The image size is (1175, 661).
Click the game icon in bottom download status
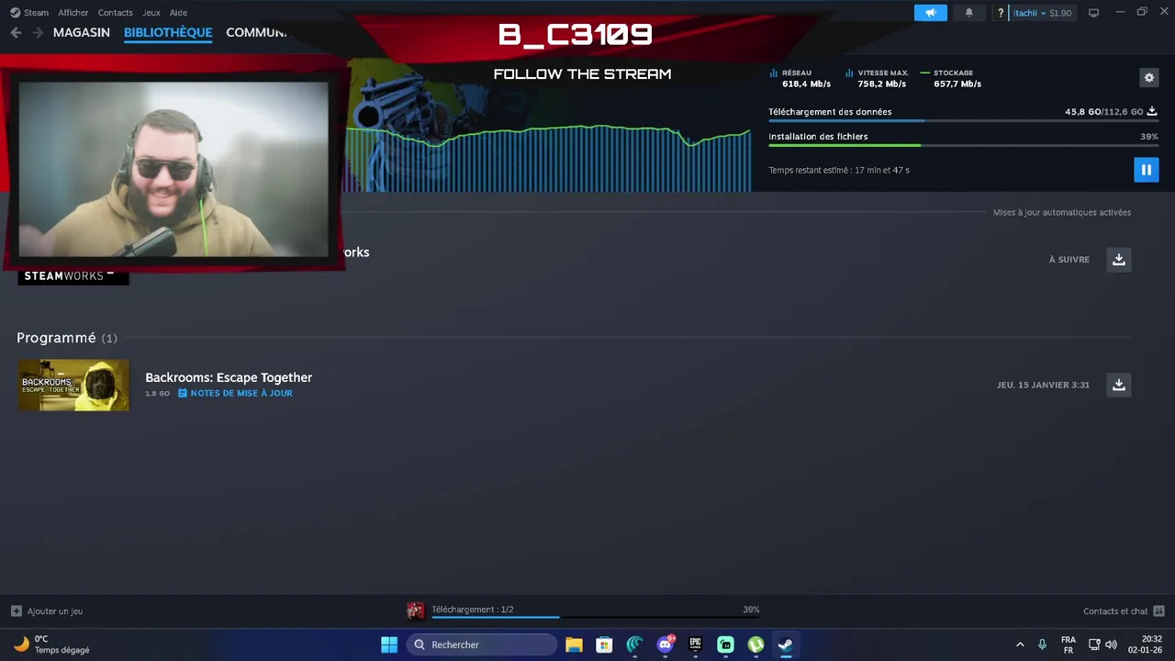pos(416,611)
